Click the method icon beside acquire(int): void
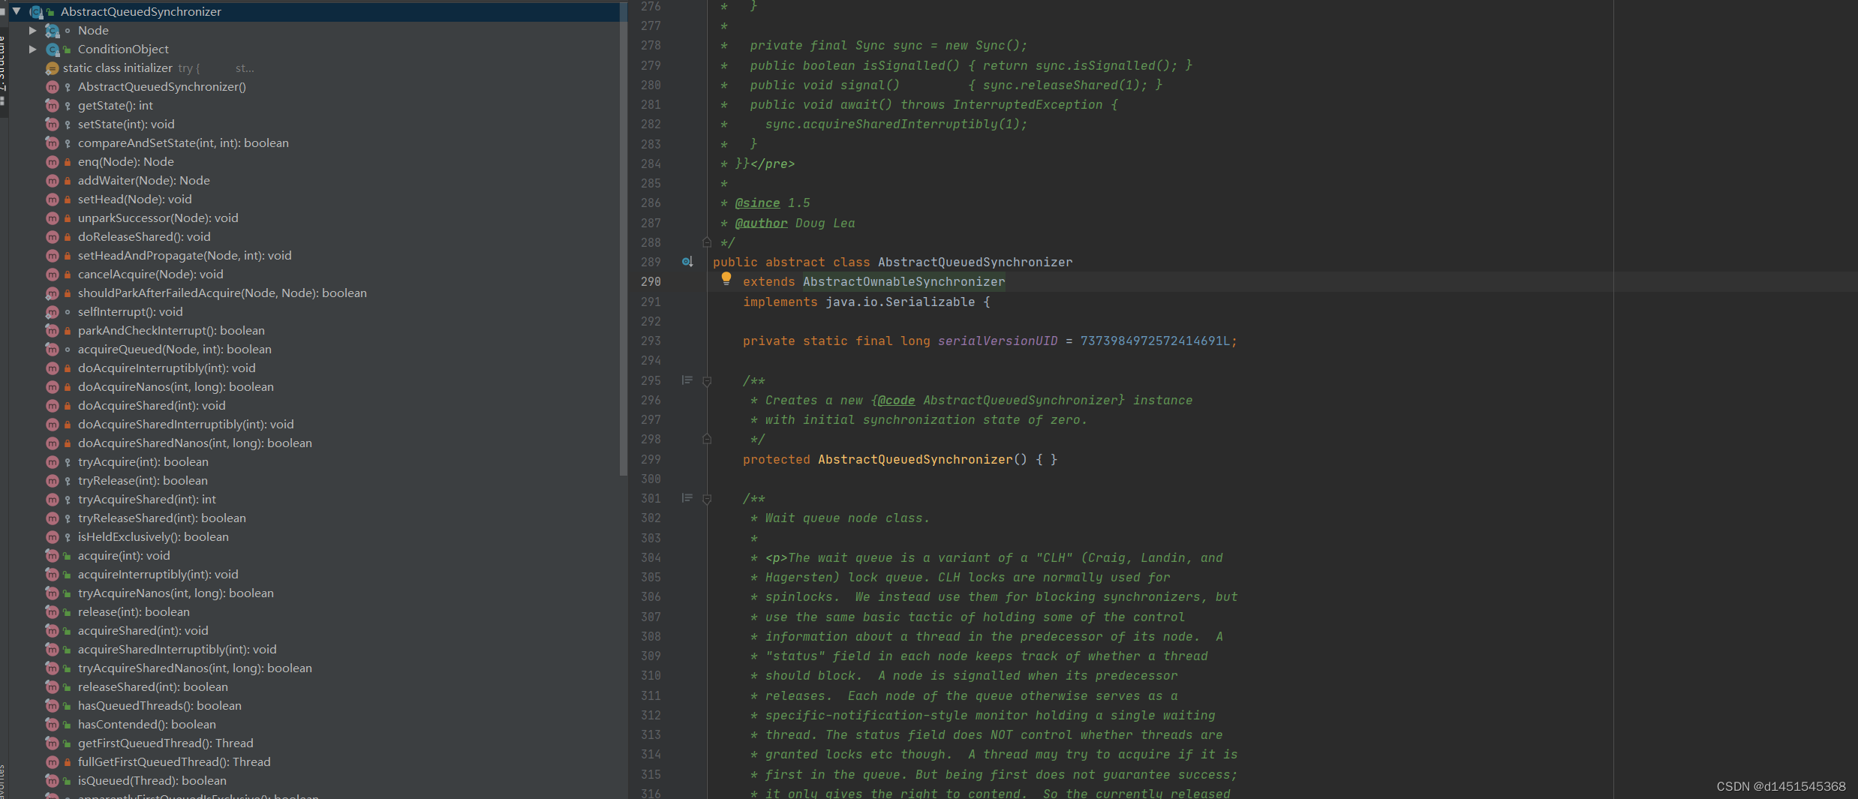Image resolution: width=1858 pixels, height=799 pixels. click(x=52, y=555)
